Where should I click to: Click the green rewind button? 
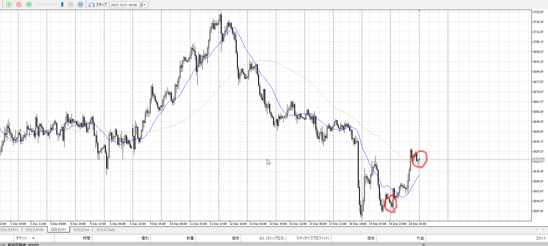29,5
